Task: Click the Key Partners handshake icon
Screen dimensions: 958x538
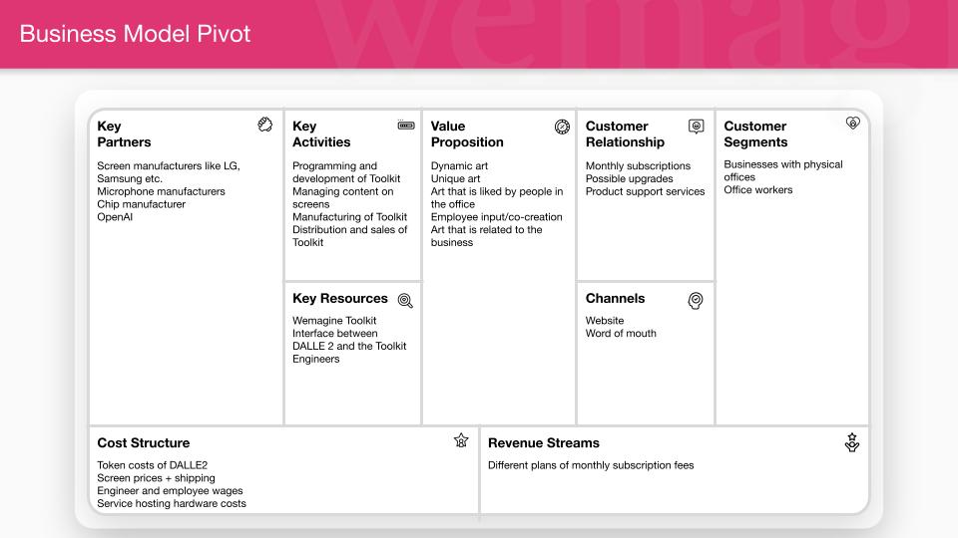Action: 264,125
